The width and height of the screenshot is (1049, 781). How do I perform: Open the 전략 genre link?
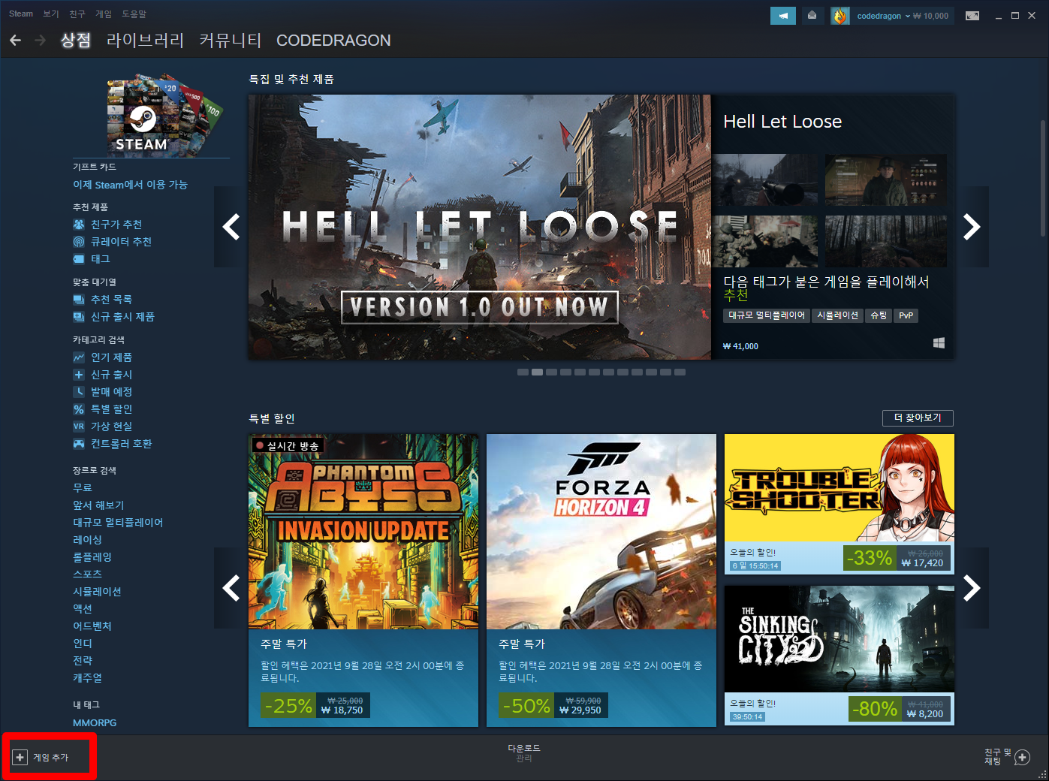pyautogui.click(x=83, y=661)
